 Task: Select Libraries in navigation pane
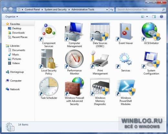(x=15, y=46)
